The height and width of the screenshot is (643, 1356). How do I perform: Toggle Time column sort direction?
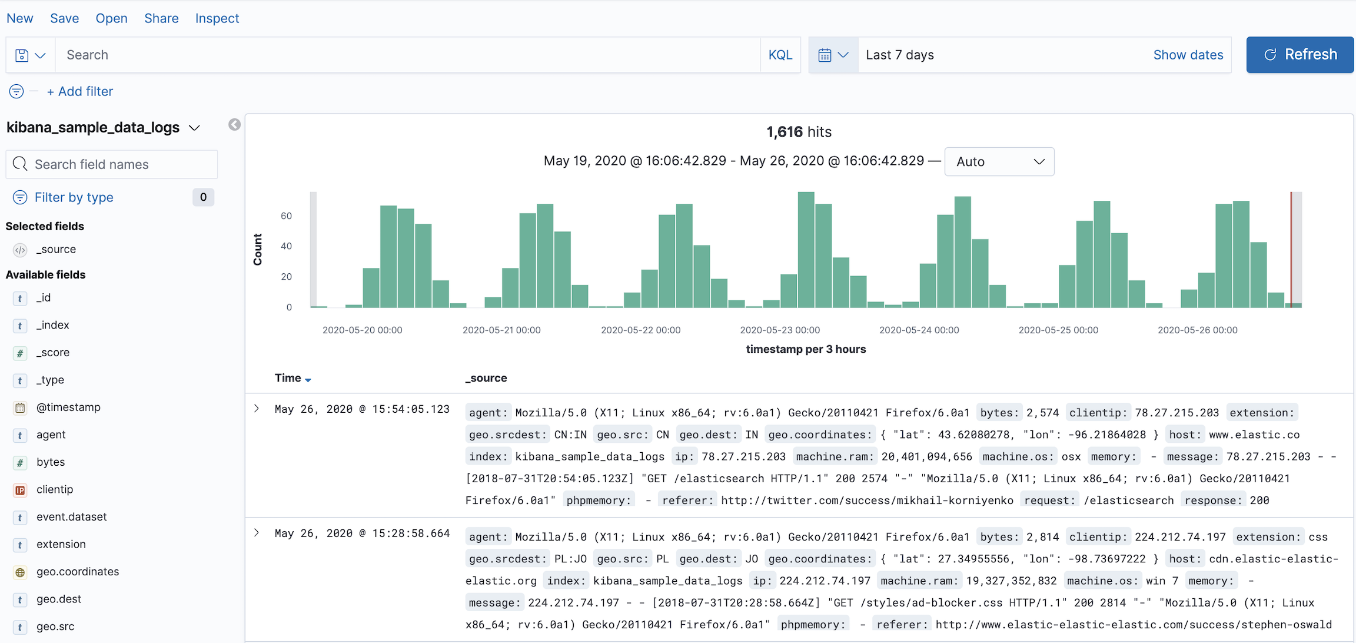(x=308, y=380)
